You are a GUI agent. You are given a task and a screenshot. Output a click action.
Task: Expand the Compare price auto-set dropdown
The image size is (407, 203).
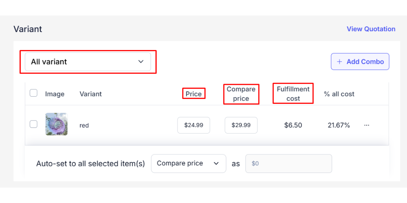coord(188,163)
